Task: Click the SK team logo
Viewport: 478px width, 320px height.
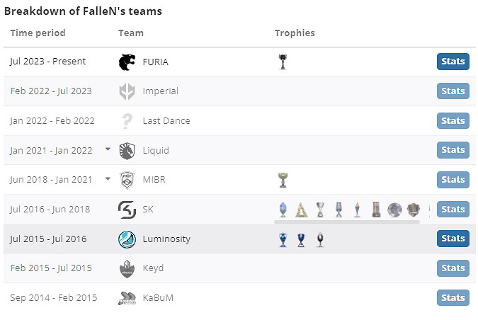Action: pos(127,210)
